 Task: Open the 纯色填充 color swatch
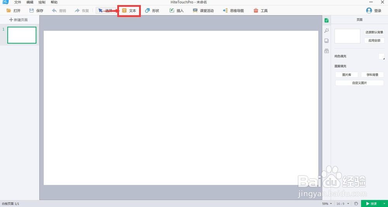pos(381,56)
